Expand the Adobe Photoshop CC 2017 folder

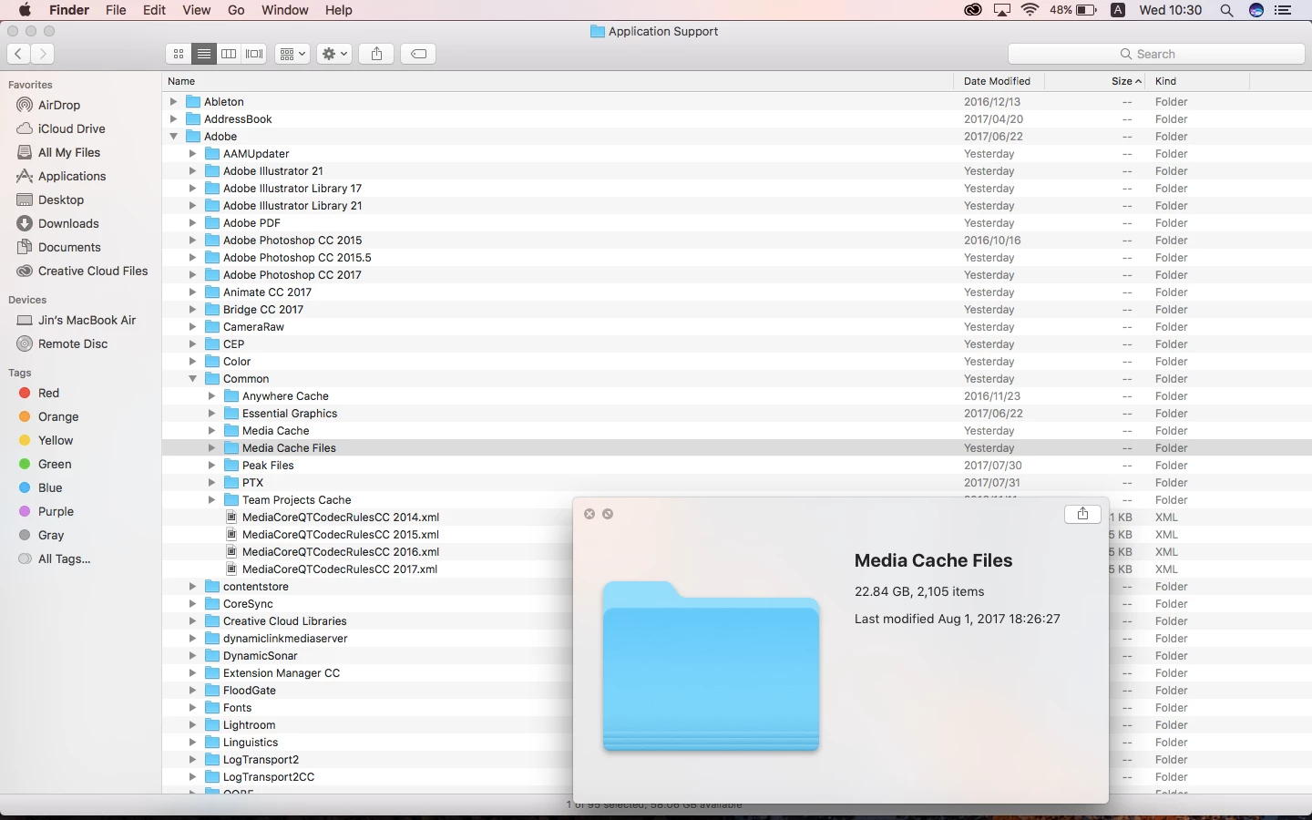(192, 274)
